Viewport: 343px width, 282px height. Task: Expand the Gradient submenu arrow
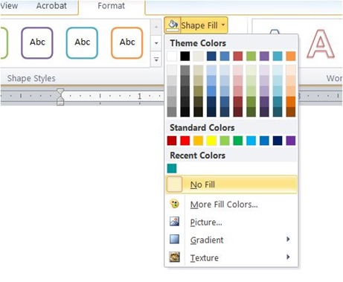click(x=288, y=240)
